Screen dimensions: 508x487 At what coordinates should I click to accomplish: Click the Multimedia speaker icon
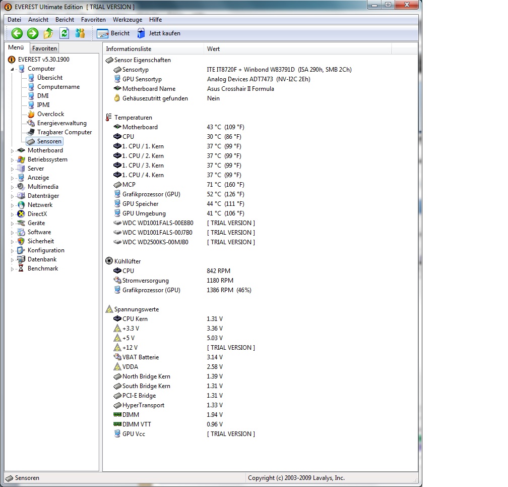21,187
